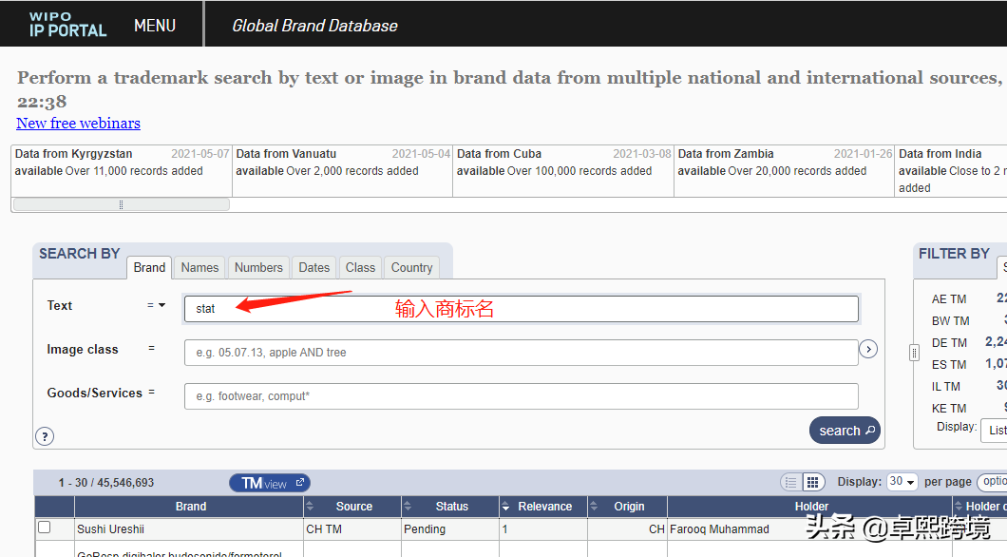
Task: Click the WIPO IP Portal logo
Action: click(67, 24)
